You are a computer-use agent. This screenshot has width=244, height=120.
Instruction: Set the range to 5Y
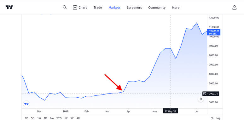pos(72,118)
